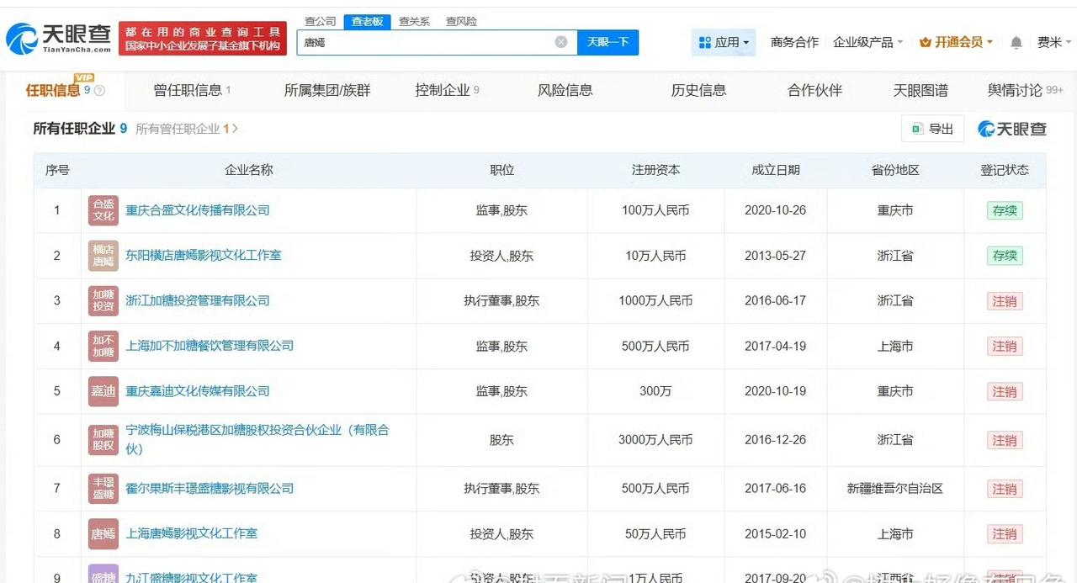Select the 所有任职企业 filter
The width and height of the screenshot is (1077, 583).
[x=80, y=129]
